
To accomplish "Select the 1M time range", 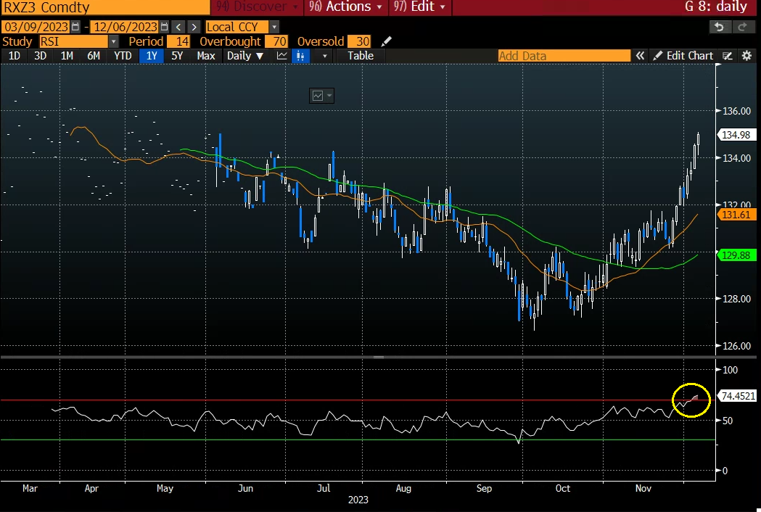I will [67, 56].
